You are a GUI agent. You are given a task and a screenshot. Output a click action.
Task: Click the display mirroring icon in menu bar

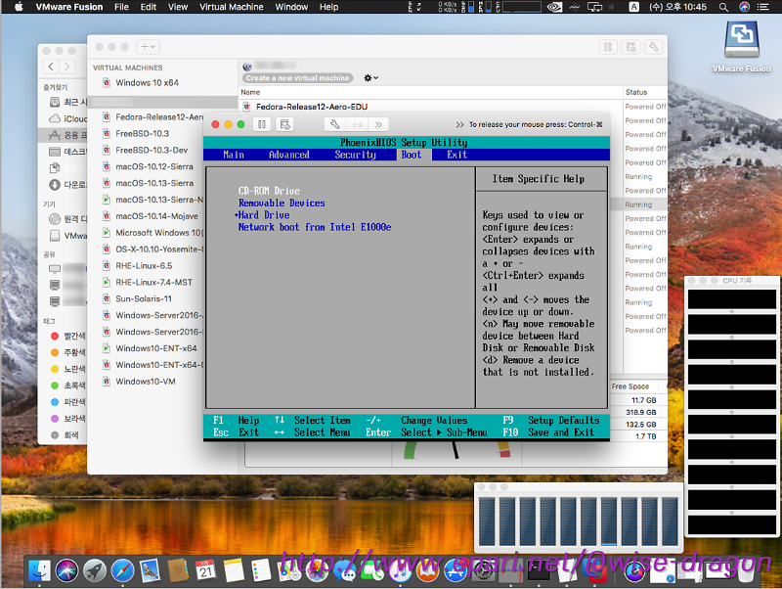[x=594, y=7]
